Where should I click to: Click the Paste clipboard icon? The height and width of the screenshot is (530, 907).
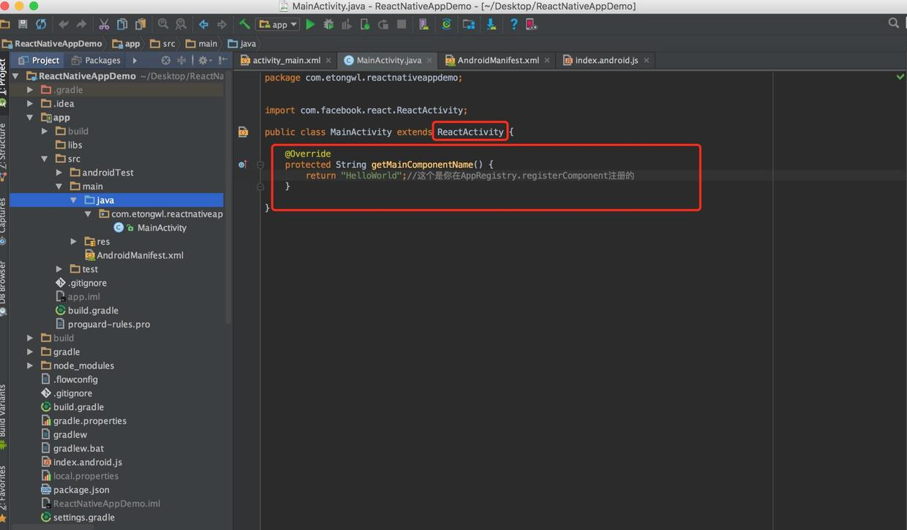point(140,24)
